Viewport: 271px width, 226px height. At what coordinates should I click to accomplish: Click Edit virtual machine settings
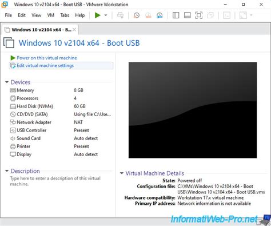point(45,66)
